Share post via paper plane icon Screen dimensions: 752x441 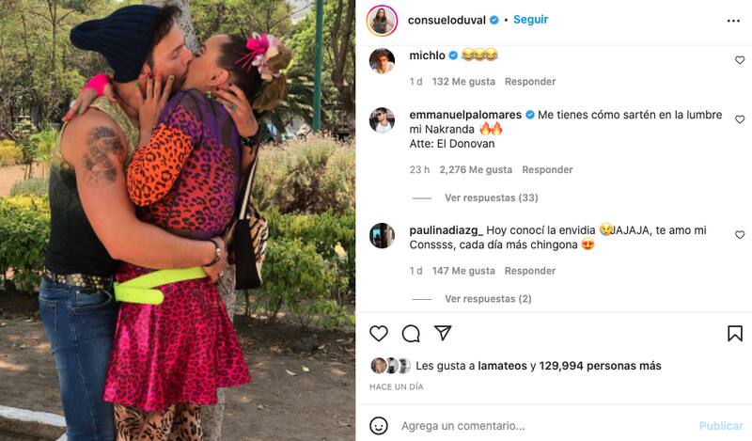coord(443,333)
